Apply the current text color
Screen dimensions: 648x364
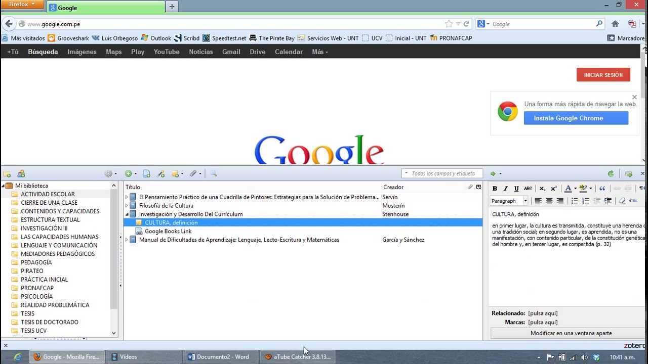click(568, 189)
